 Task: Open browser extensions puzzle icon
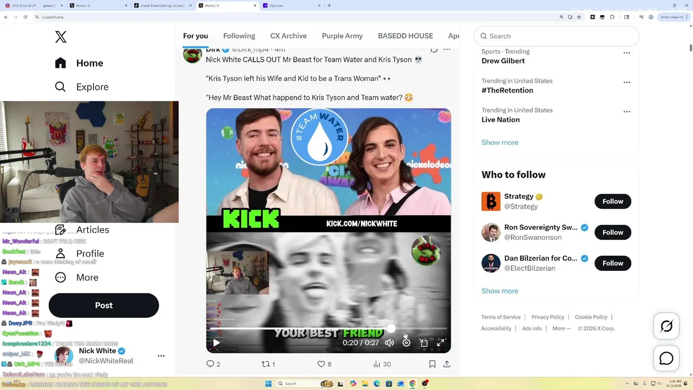612,17
